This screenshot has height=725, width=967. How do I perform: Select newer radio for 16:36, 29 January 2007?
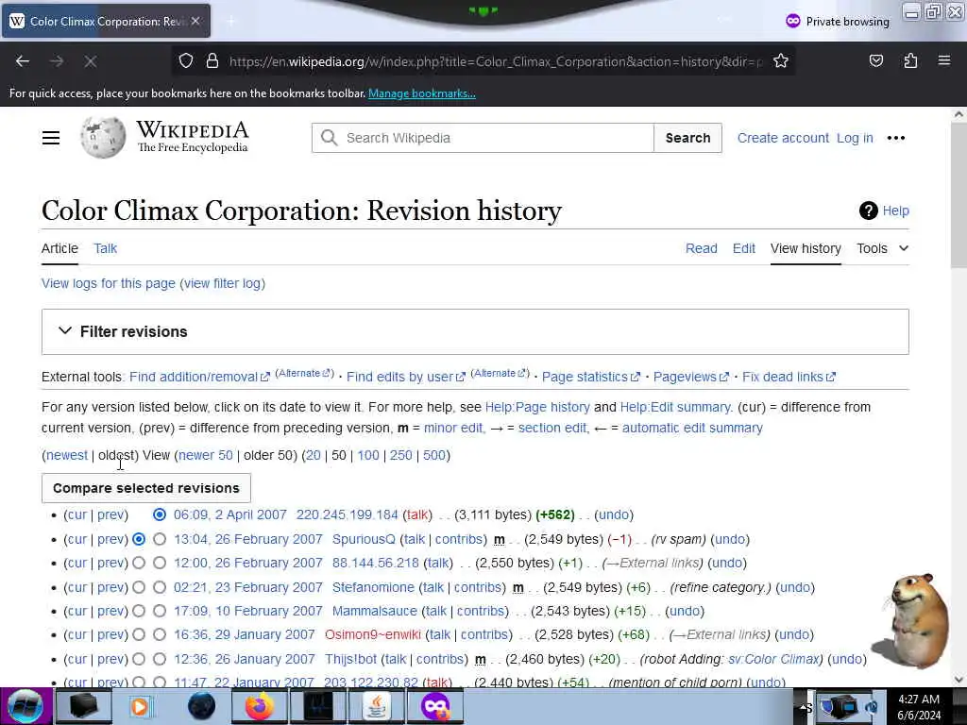pos(160,634)
